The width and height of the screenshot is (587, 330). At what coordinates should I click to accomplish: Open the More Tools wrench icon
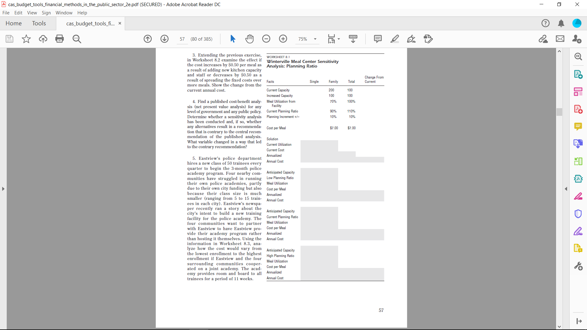[x=578, y=266]
